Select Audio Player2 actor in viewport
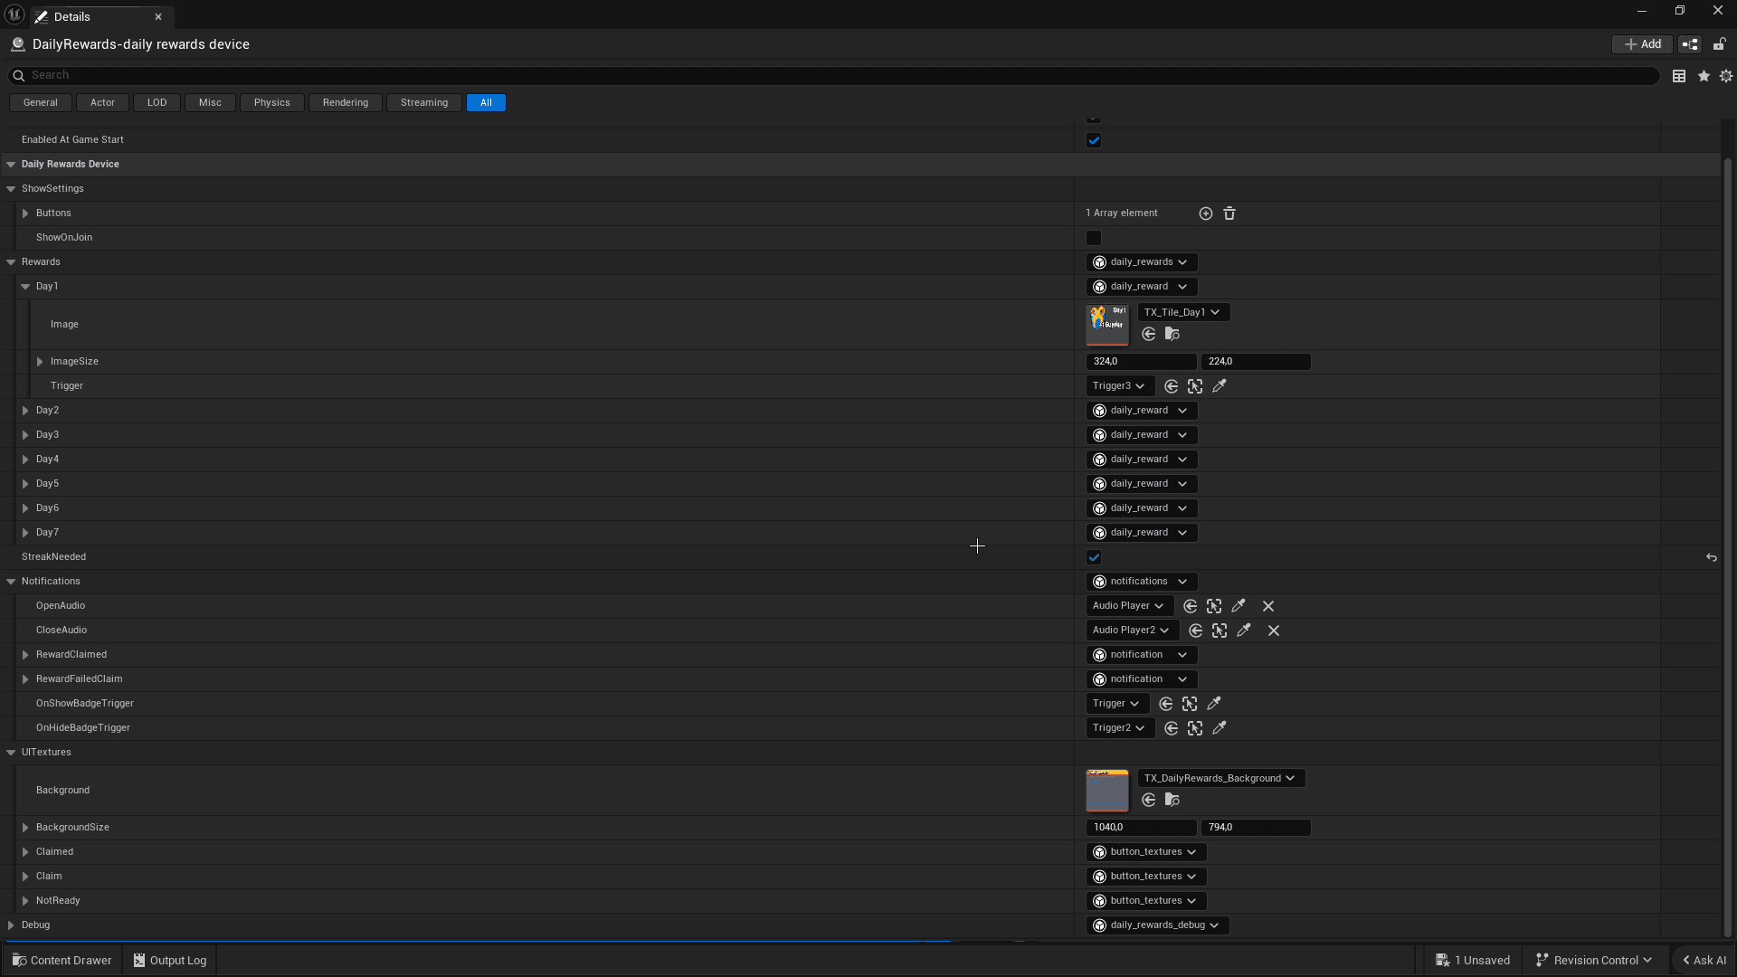1737x977 pixels. point(1220,631)
